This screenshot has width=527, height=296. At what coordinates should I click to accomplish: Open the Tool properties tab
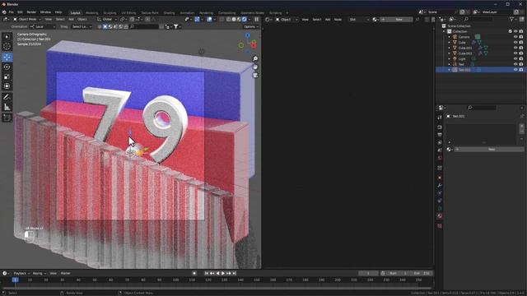440,118
